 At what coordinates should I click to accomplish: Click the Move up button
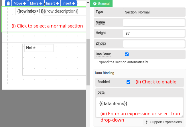[20, 3]
